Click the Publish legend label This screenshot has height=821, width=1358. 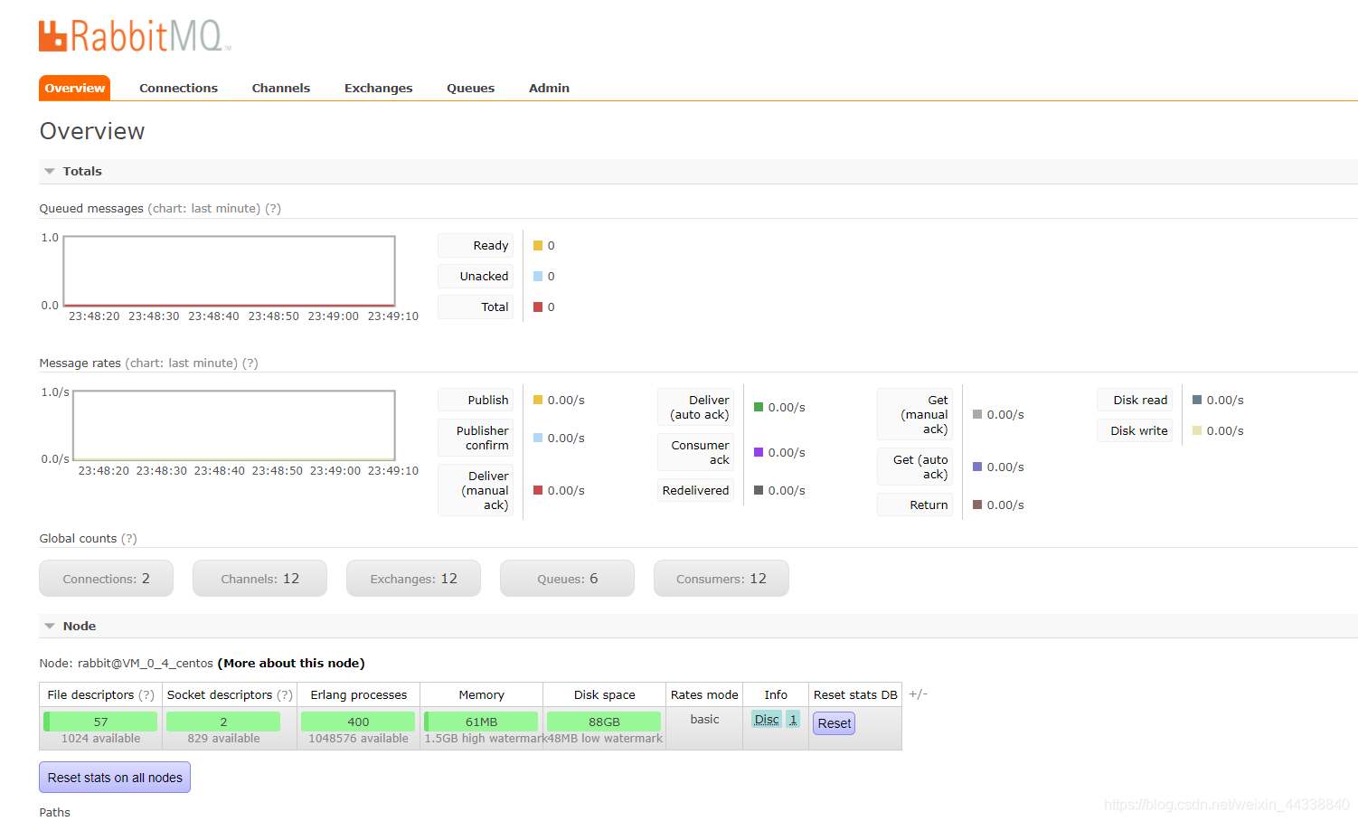[476, 400]
